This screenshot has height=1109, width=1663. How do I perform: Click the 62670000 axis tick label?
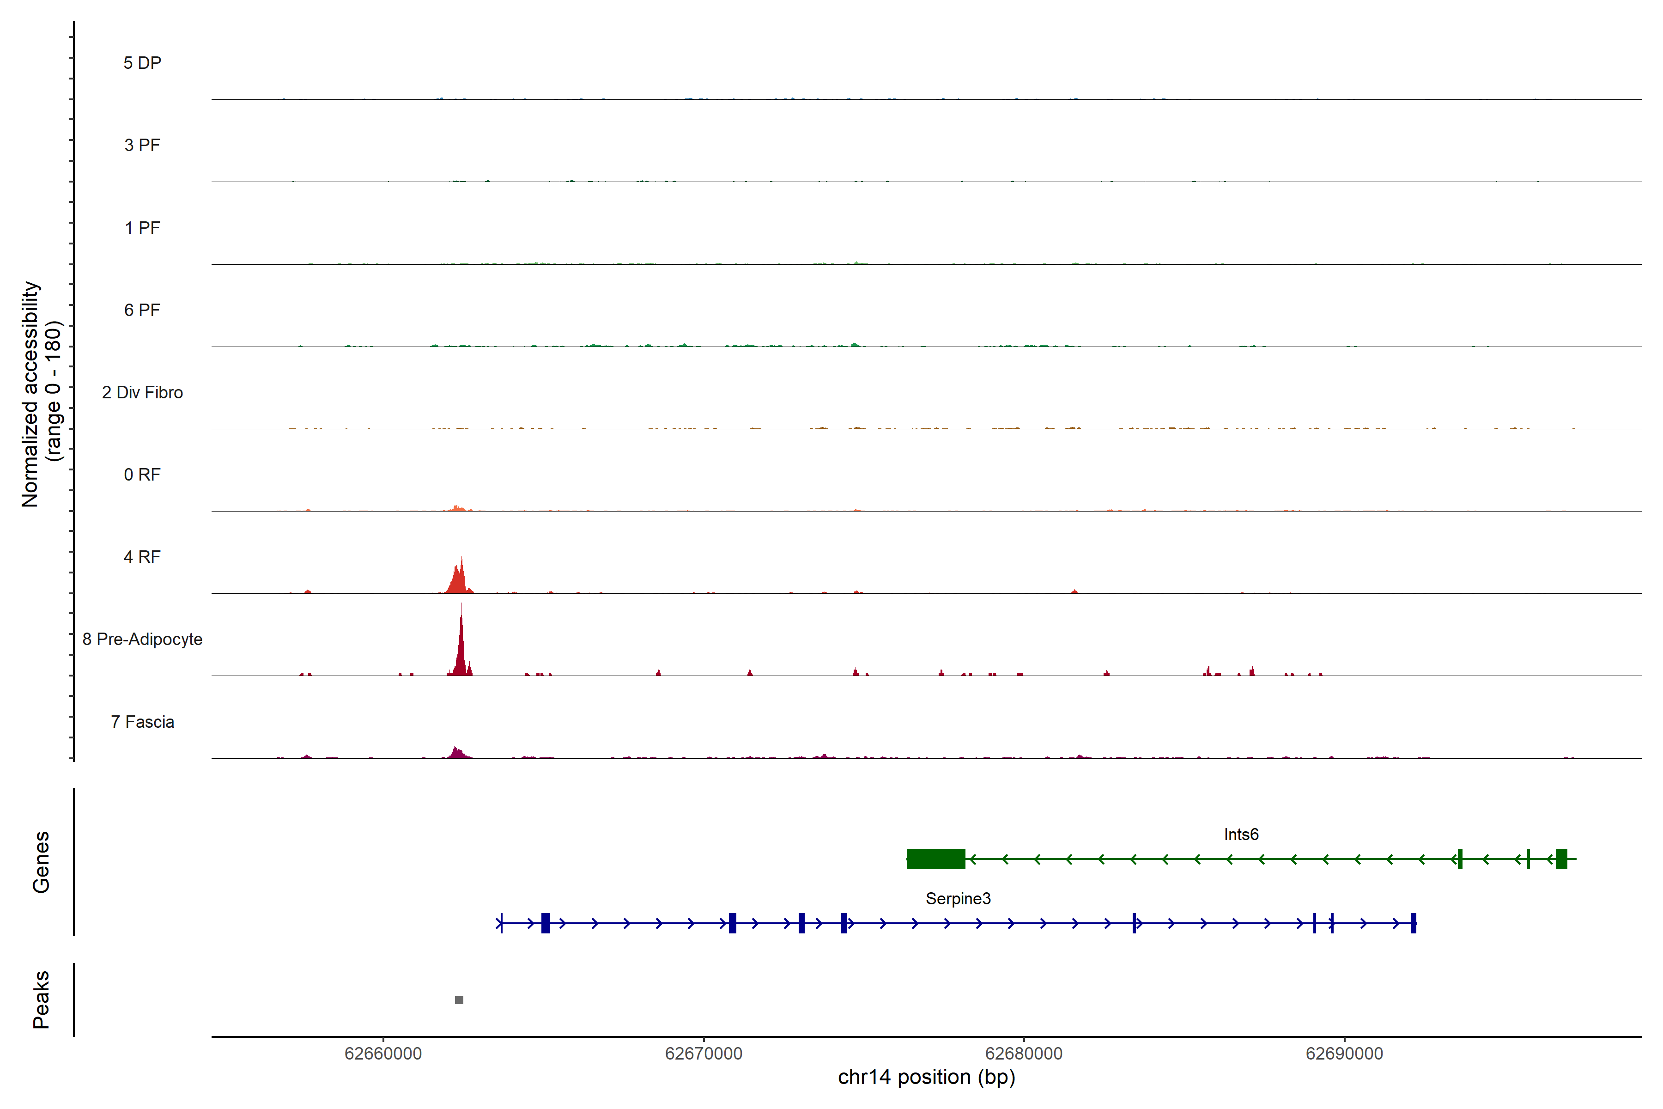tap(704, 1054)
